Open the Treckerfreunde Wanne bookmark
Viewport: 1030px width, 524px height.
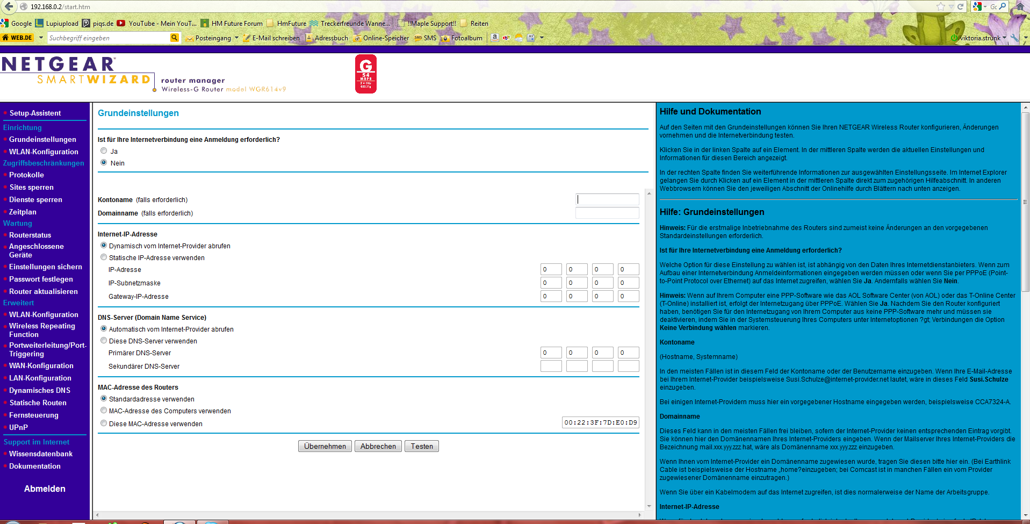tap(350, 23)
